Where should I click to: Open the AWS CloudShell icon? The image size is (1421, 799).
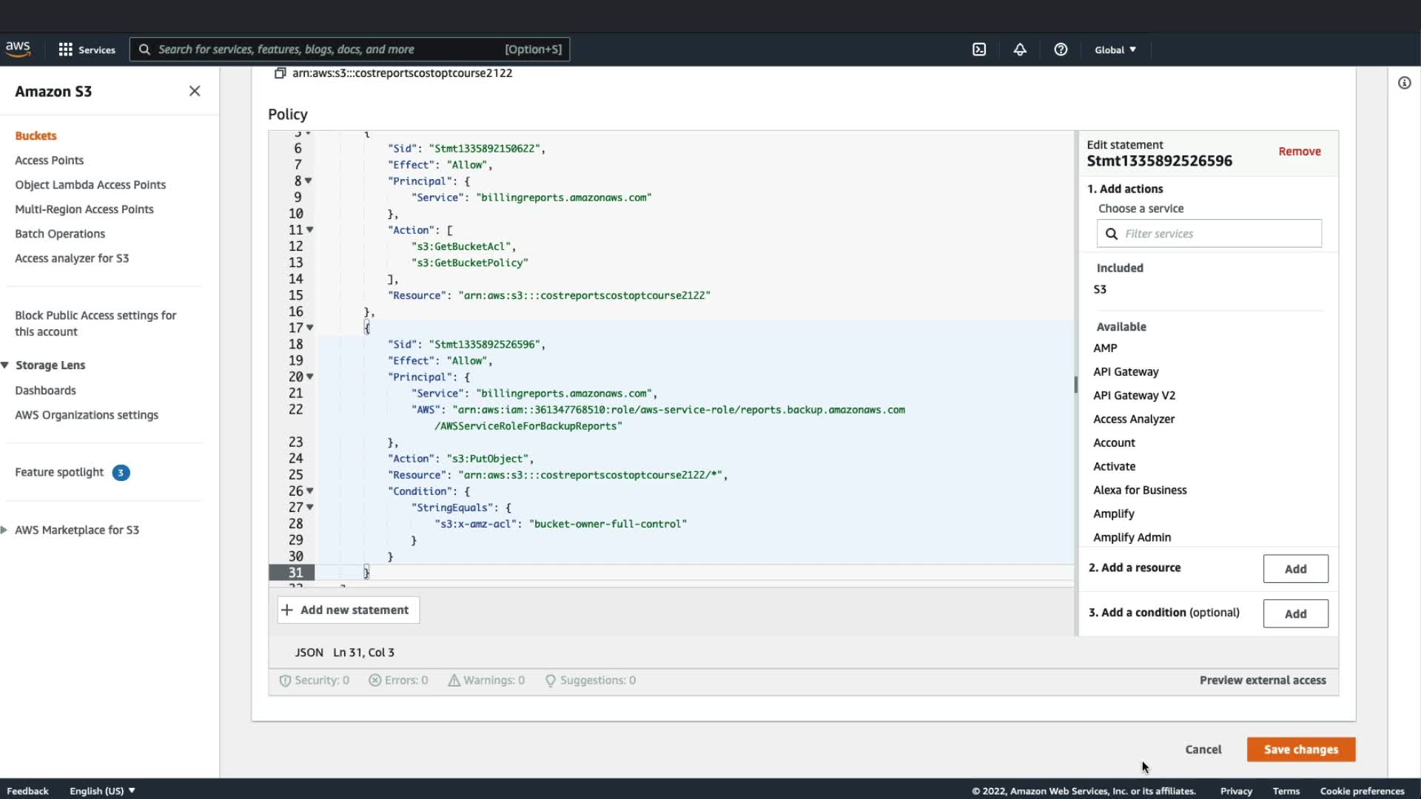[x=979, y=50]
